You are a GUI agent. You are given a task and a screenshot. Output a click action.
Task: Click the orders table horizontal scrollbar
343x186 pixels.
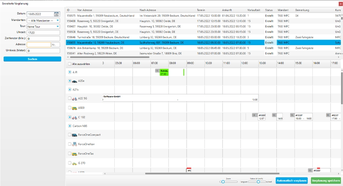point(109,57)
